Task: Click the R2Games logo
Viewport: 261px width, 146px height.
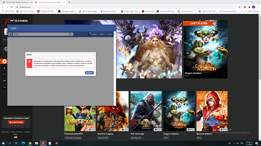Action: (16, 21)
